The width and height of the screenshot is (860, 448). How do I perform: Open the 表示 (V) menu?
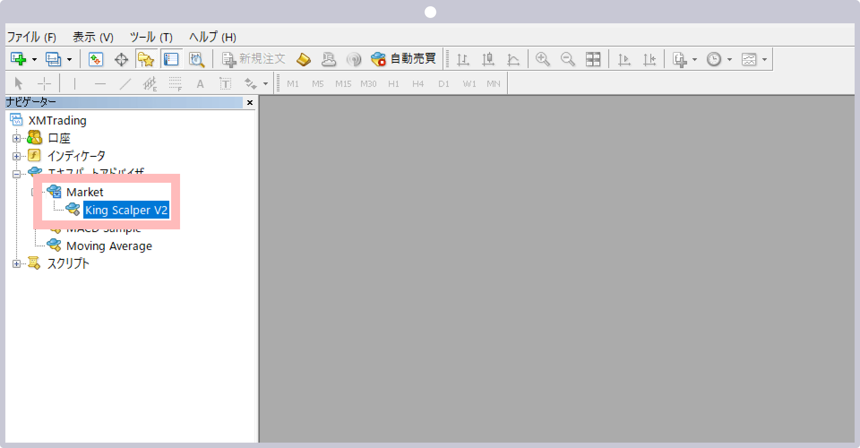[x=93, y=37]
